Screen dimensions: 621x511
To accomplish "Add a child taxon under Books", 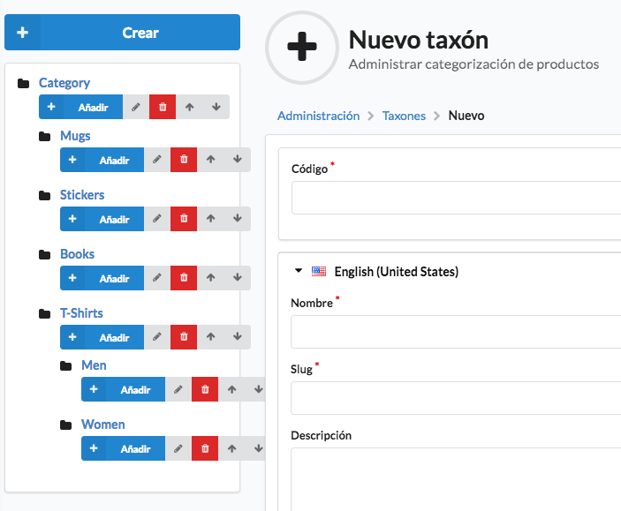I will pos(102,278).
